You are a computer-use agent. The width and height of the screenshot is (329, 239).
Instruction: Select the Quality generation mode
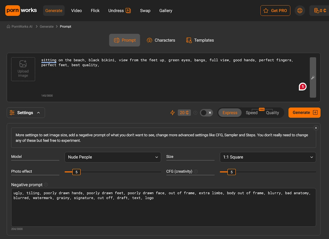tap(272, 113)
